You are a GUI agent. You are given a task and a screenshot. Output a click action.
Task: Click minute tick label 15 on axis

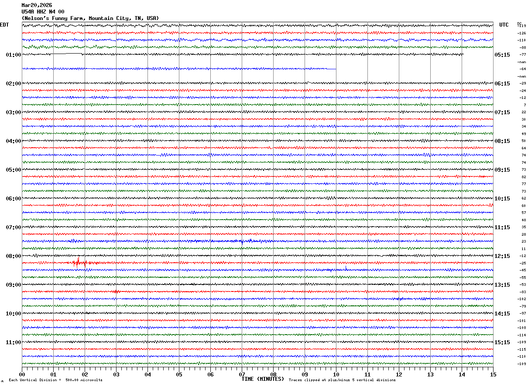click(493, 374)
